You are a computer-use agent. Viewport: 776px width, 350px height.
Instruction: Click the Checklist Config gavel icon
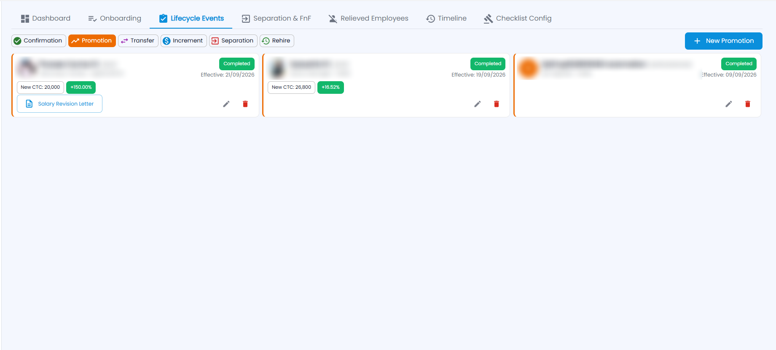(x=489, y=19)
